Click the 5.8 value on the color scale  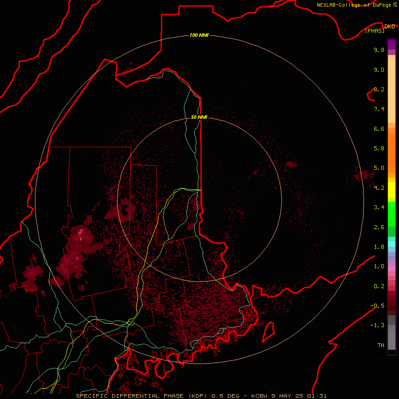tap(379, 149)
